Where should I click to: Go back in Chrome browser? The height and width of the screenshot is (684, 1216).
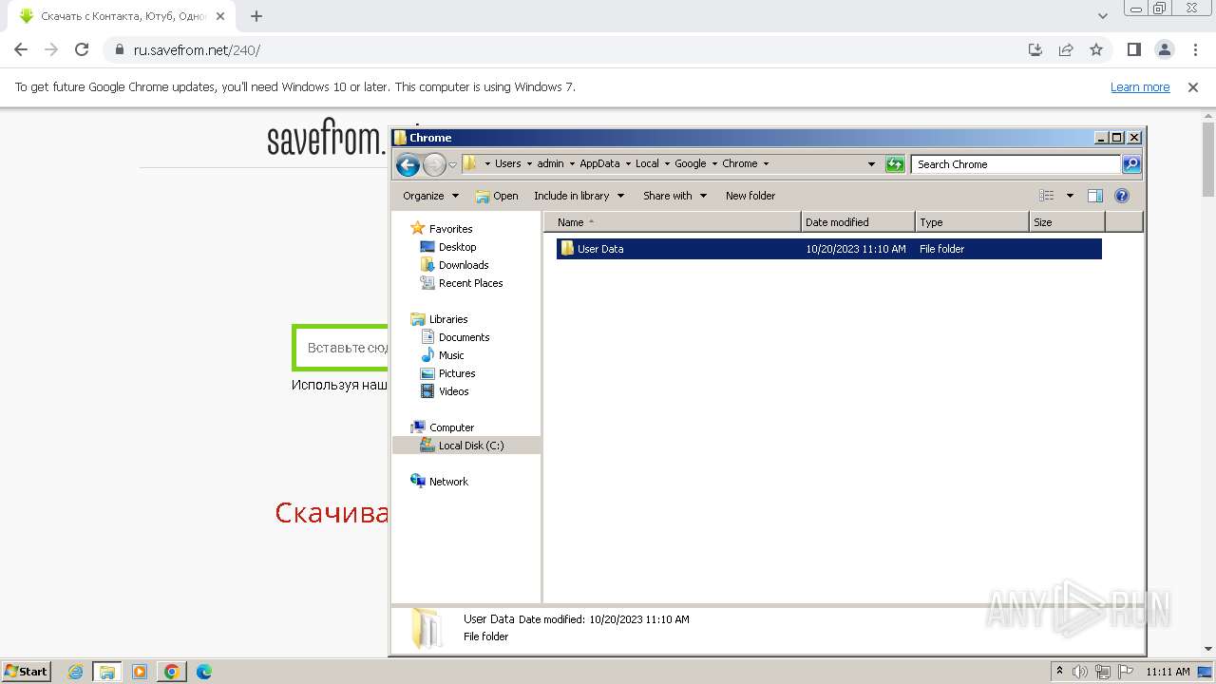pyautogui.click(x=21, y=49)
